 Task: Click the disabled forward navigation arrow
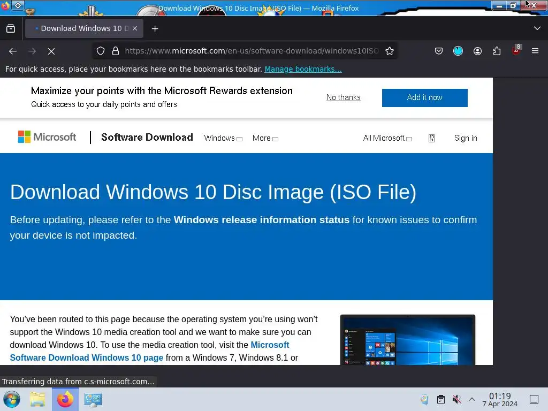point(32,51)
